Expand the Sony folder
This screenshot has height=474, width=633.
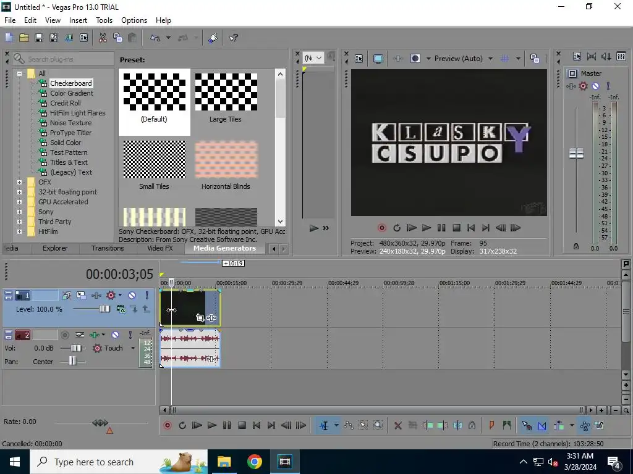coord(19,212)
